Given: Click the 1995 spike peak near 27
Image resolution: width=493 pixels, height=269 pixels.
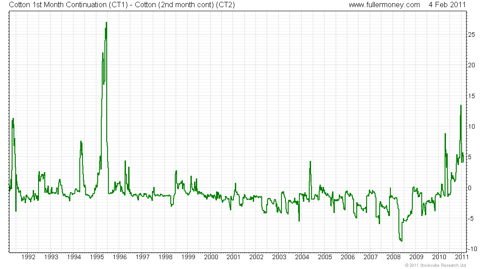Looking at the screenshot, I should click(x=106, y=23).
